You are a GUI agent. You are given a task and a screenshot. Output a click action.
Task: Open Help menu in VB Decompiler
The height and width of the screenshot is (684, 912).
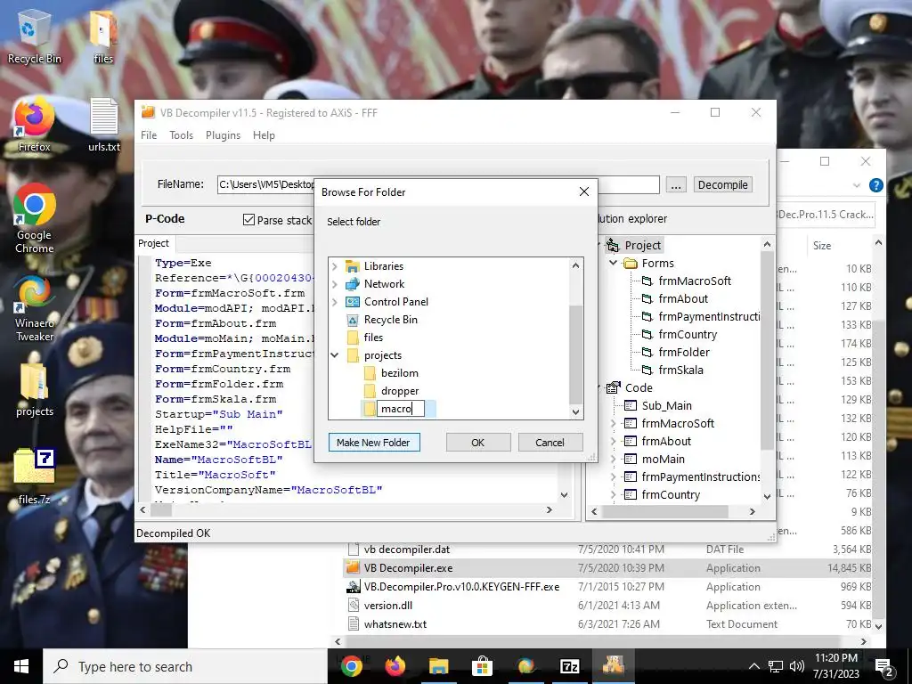pos(264,135)
